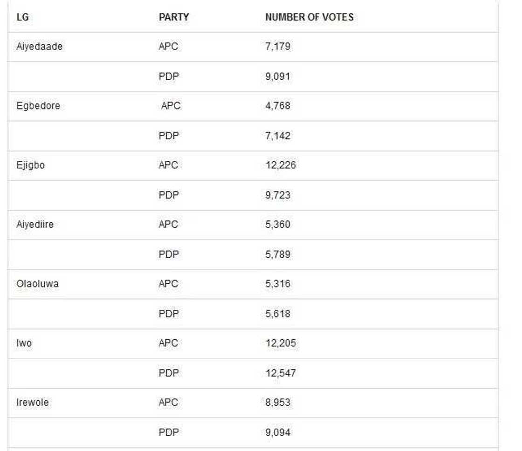Image resolution: width=522 pixels, height=451 pixels.
Task: Select the Ejigbo row label
Action: pyautogui.click(x=30, y=165)
